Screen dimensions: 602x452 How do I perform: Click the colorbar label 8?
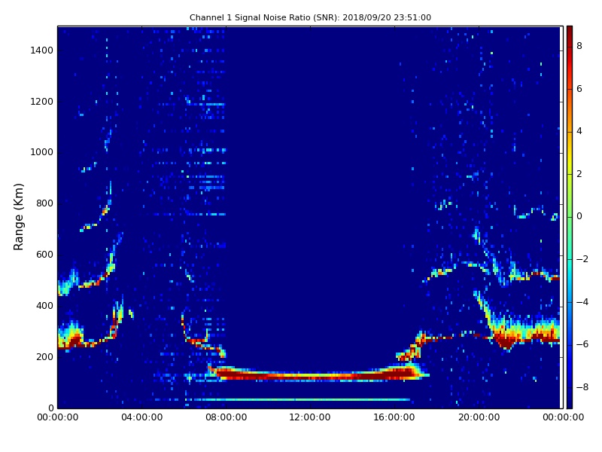pyautogui.click(x=579, y=46)
